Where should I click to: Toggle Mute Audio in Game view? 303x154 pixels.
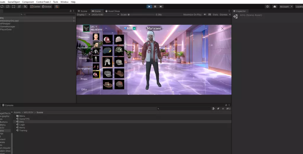(205, 15)
